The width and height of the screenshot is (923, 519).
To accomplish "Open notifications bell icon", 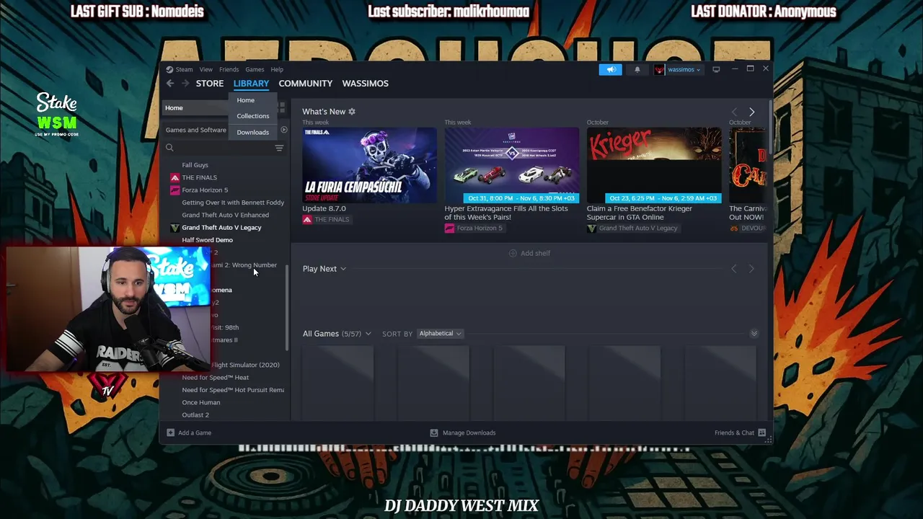I will pos(637,69).
